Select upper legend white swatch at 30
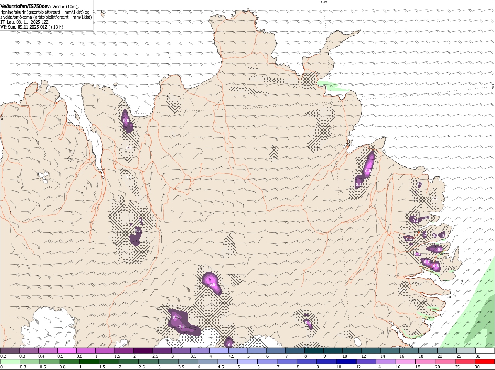Image resolution: width=495 pixels, height=370 pixels. tap(485, 351)
